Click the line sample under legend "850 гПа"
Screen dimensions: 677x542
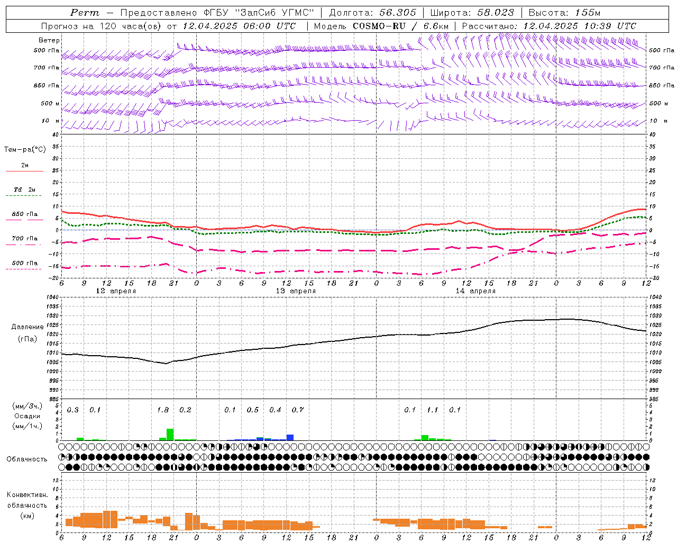[24, 220]
